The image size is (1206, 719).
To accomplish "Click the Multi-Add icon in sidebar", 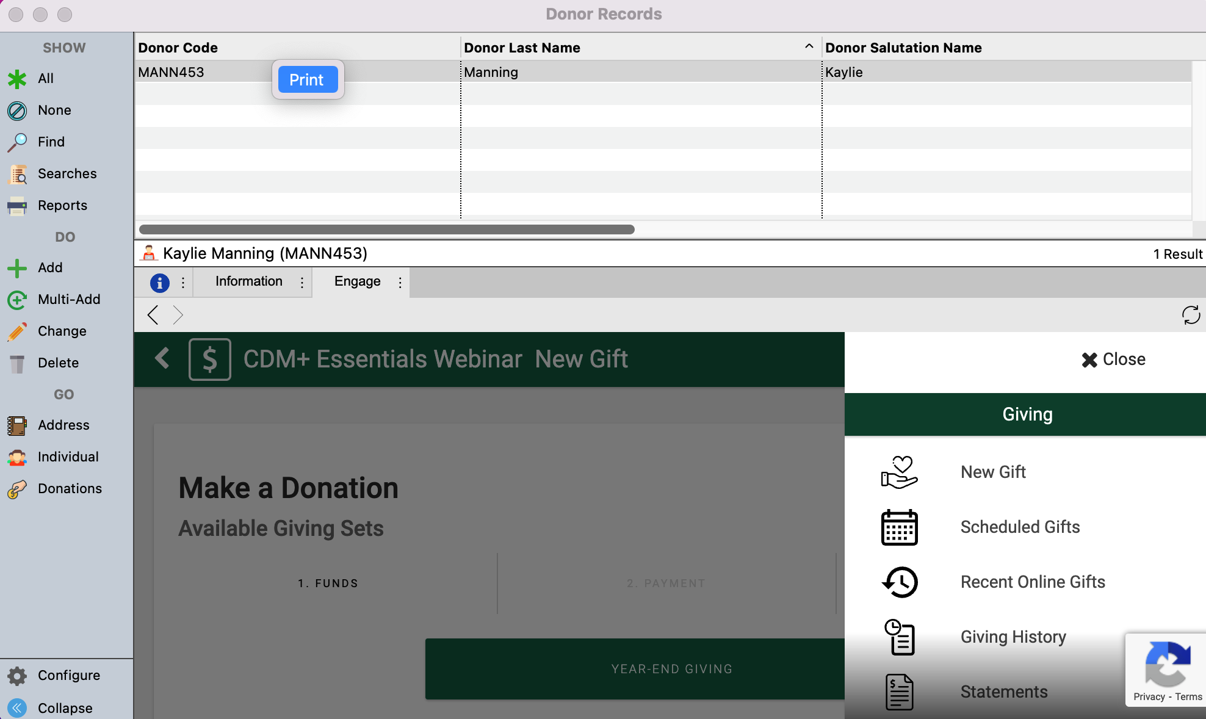I will pos(17,300).
